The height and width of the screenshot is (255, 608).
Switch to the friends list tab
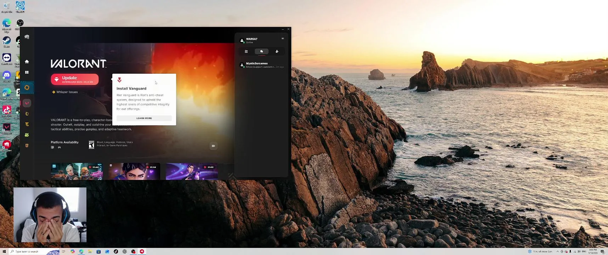pos(246,51)
